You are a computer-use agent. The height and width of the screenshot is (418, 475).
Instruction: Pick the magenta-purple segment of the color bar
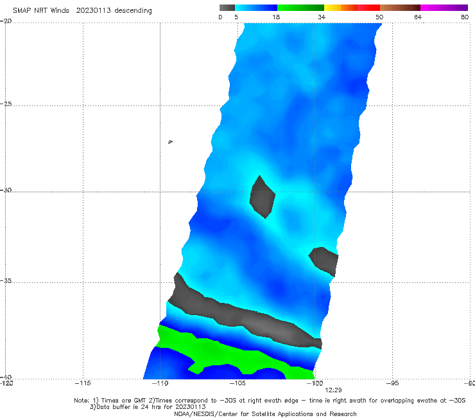pyautogui.click(x=444, y=8)
